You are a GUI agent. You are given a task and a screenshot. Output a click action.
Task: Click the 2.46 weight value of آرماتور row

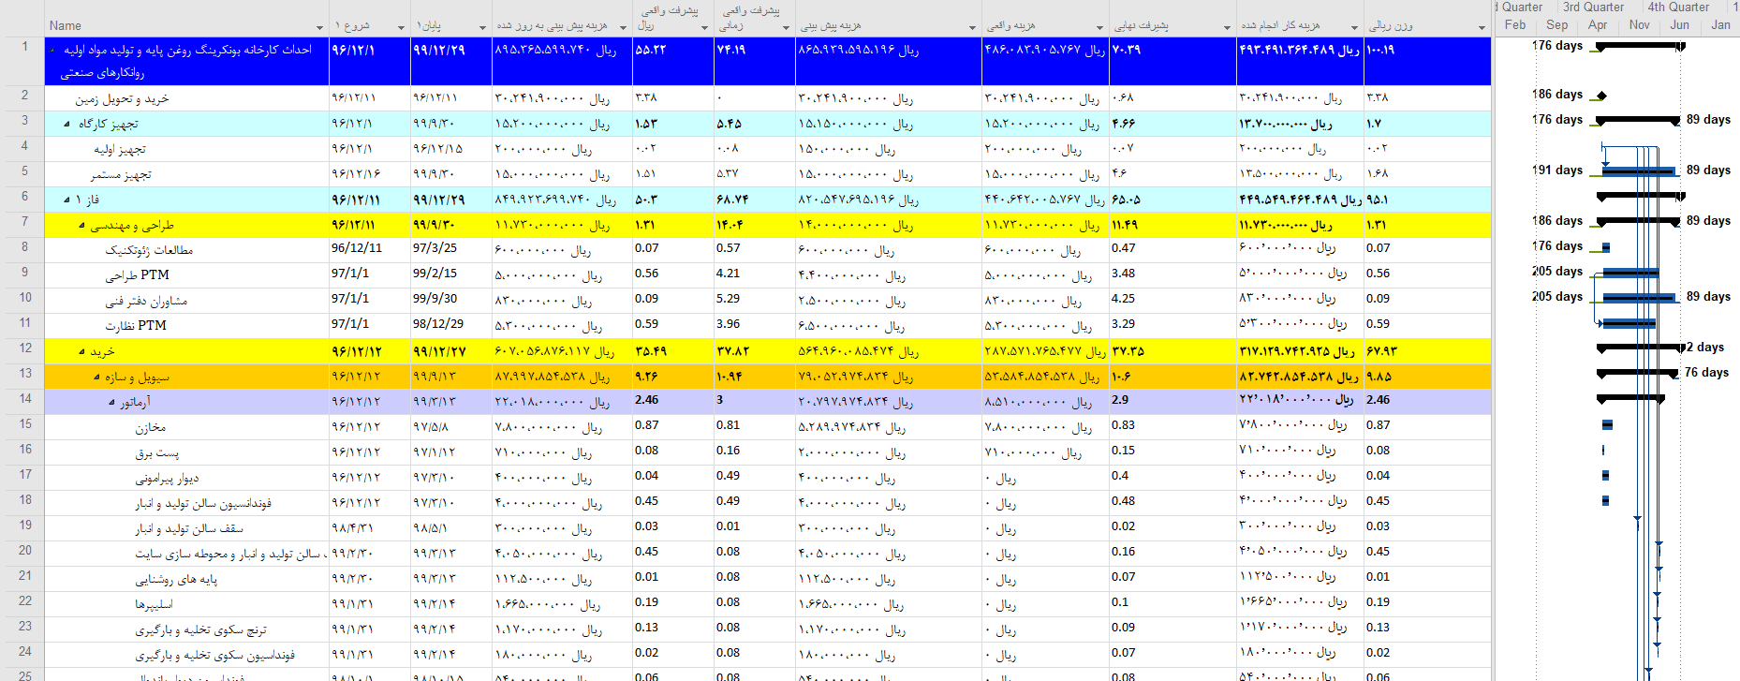pyautogui.click(x=1378, y=400)
